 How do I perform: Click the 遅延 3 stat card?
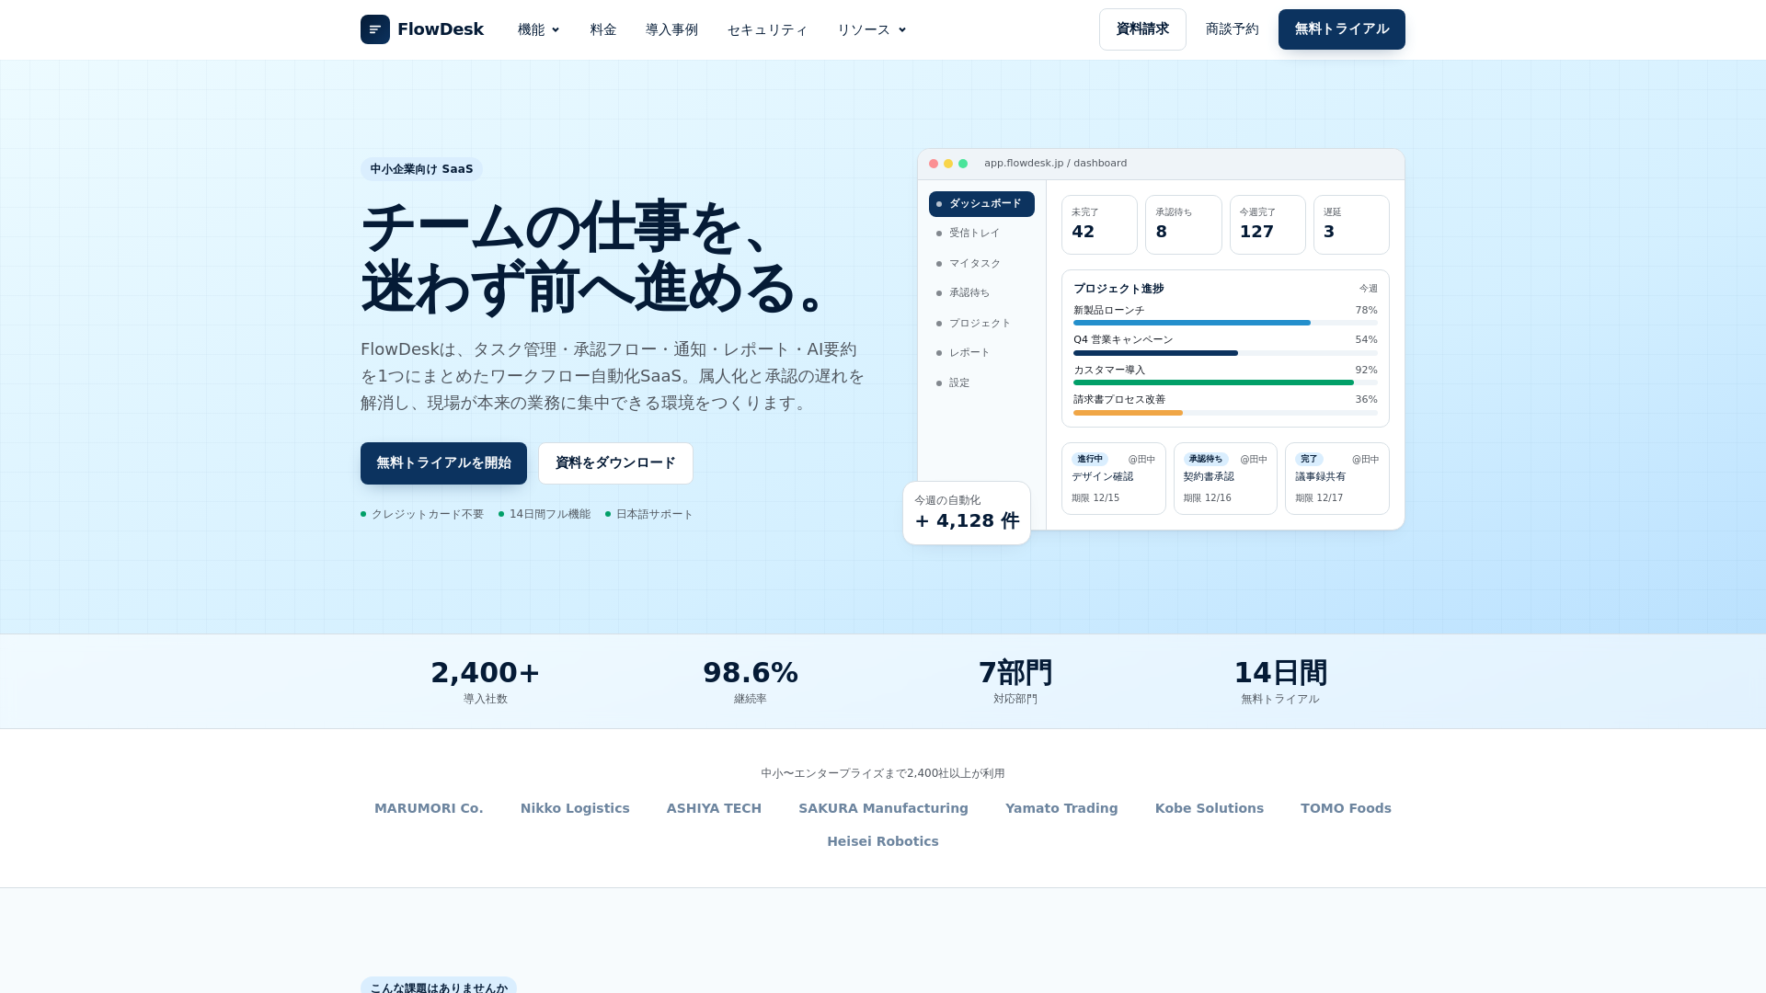point(1351,224)
